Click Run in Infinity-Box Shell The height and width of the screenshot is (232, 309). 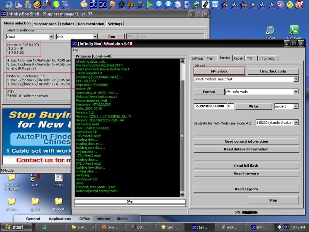click(x=112, y=36)
